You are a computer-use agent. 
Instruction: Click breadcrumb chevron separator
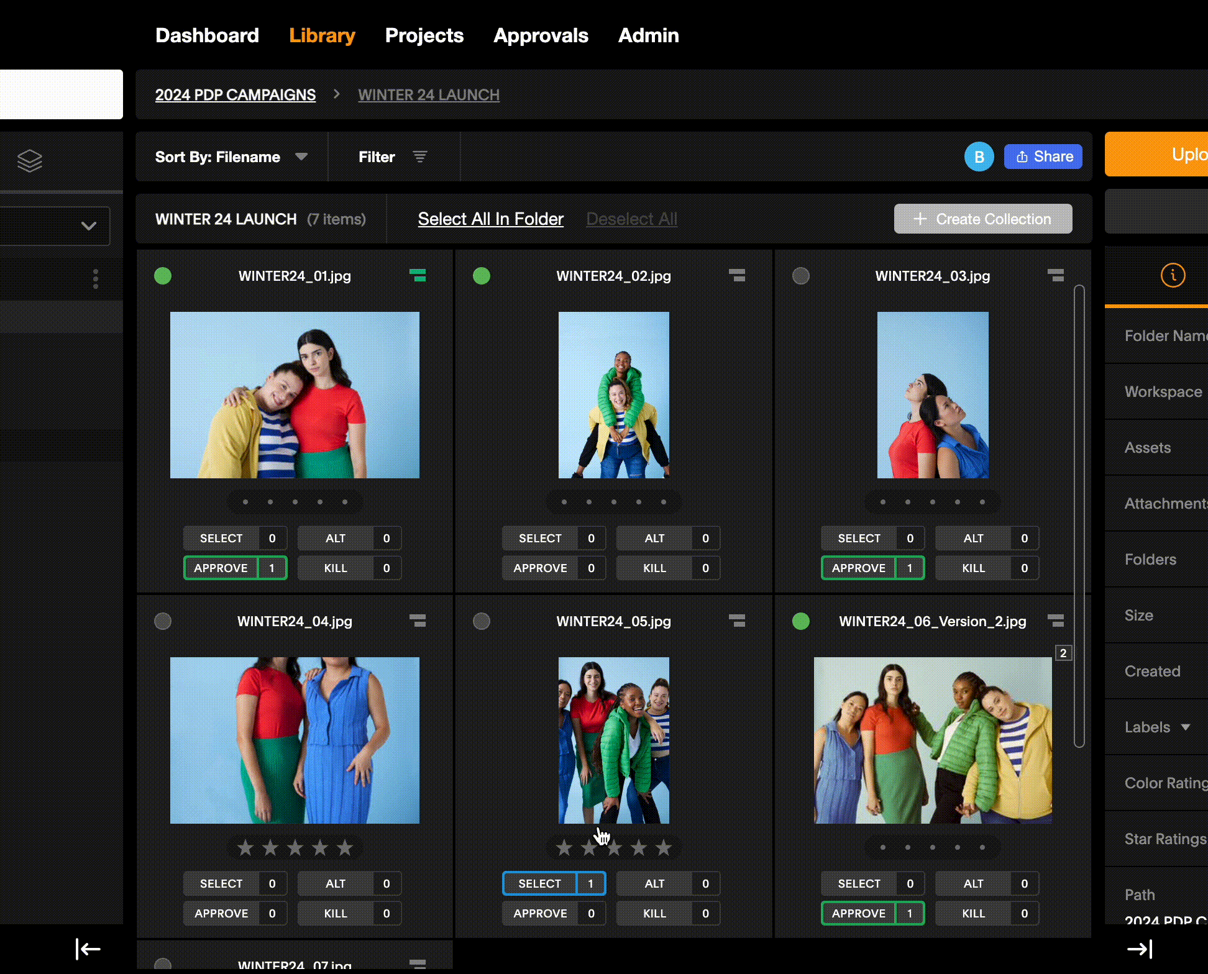(x=337, y=94)
